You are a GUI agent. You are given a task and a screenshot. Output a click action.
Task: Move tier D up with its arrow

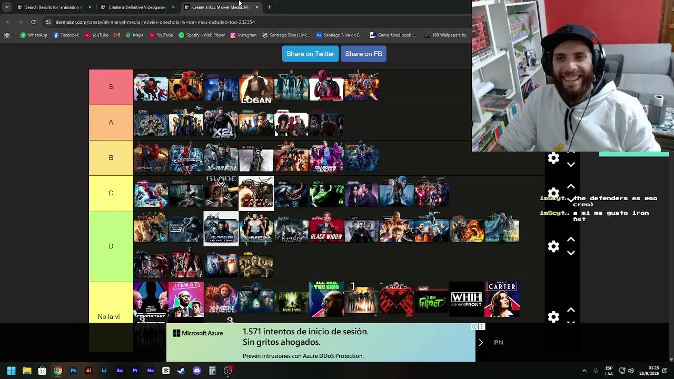571,240
